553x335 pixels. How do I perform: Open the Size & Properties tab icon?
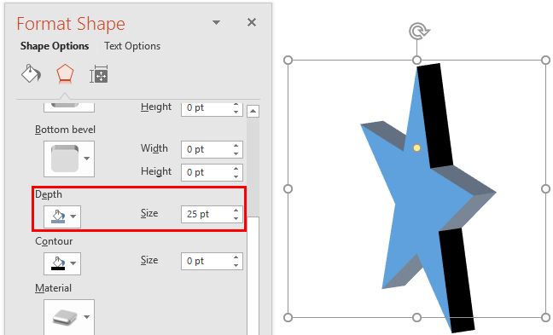[99, 74]
